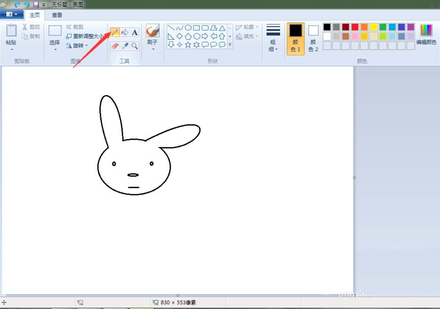The image size is (440, 309).
Task: Select the Text tool
Action: pos(135,32)
